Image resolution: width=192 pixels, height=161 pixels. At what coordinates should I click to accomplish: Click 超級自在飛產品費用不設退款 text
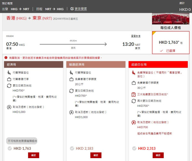point(155,134)
